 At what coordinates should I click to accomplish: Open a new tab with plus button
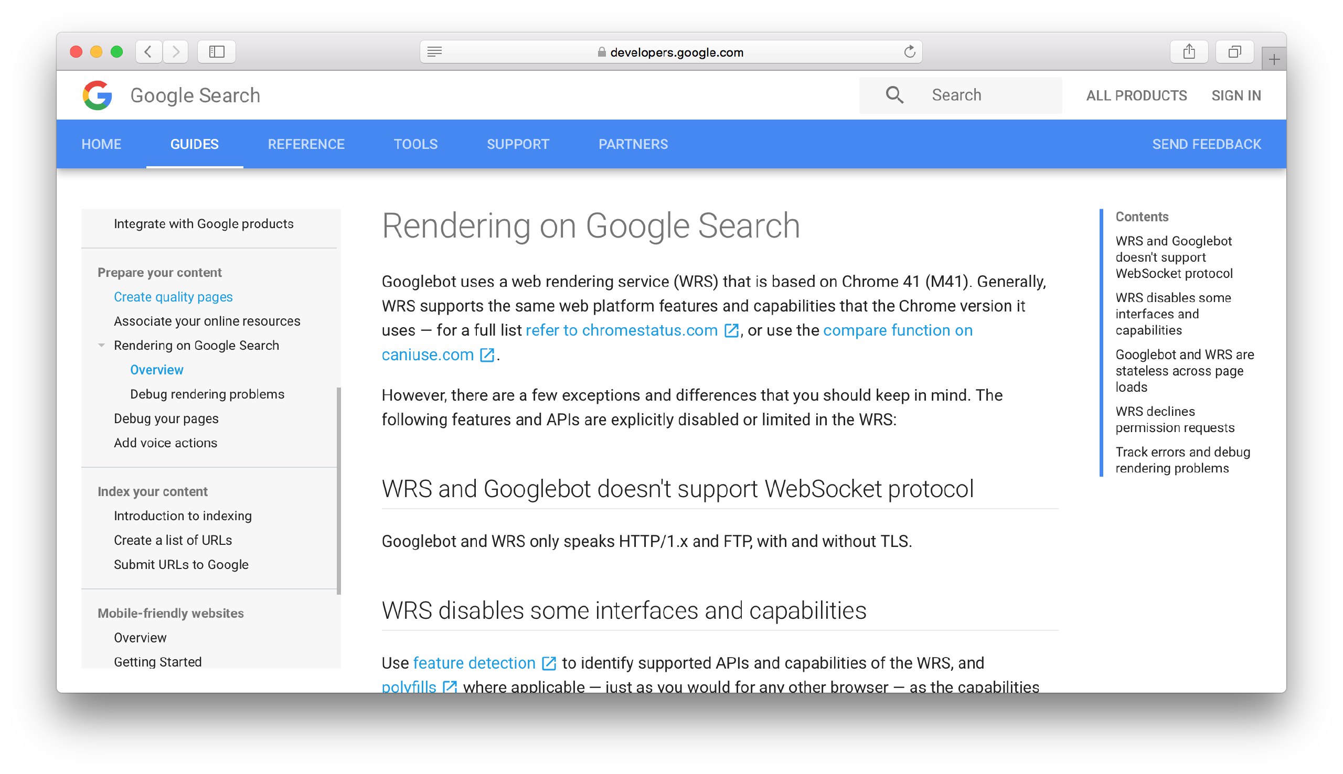pos(1274,59)
